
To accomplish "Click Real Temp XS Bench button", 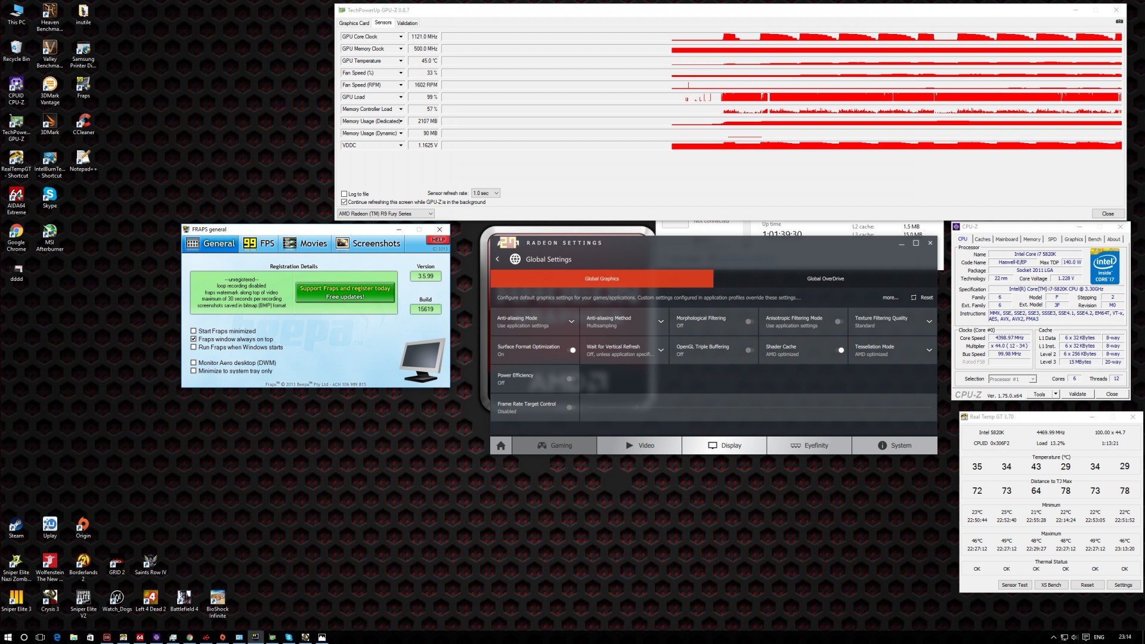I will coord(1051,585).
